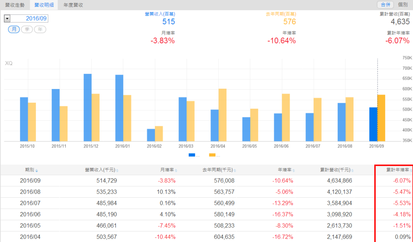Click the orange bar for 2016/06
The image size is (413, 242).
286,118
